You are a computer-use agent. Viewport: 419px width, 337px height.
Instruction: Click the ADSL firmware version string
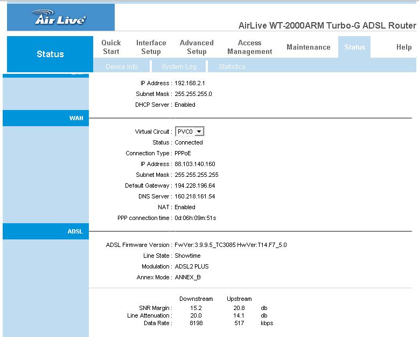pos(231,245)
